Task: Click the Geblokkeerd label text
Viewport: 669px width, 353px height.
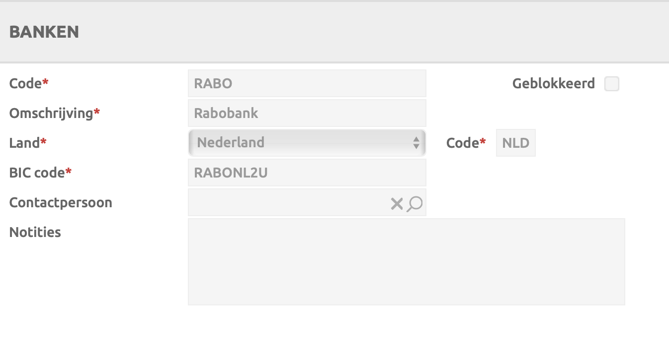Action: (553, 83)
